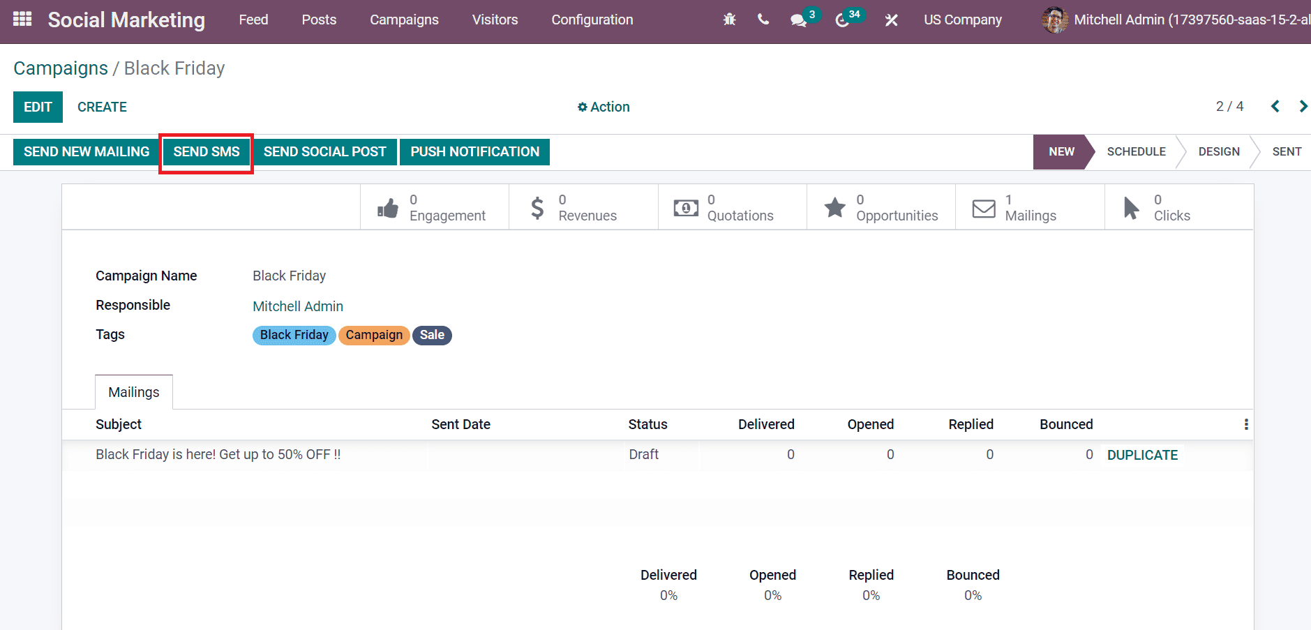
Task: Click the orange Campaign tag
Action: coord(374,335)
